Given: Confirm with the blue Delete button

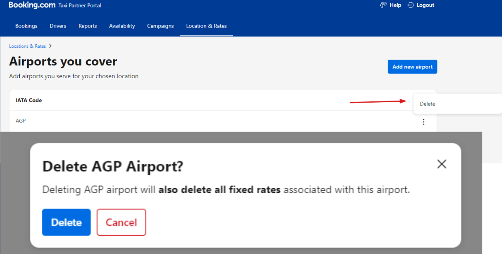Looking at the screenshot, I should (66, 222).
